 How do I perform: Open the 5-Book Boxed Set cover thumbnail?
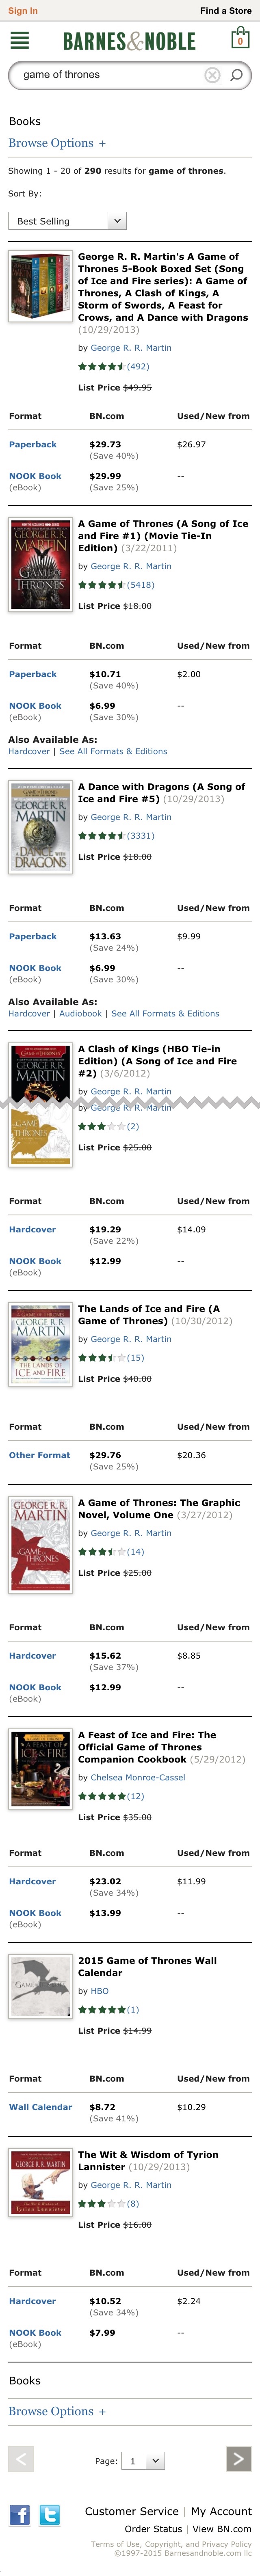(40, 286)
